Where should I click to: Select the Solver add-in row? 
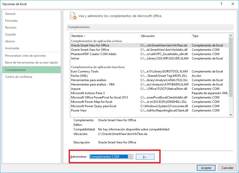pos(149,58)
